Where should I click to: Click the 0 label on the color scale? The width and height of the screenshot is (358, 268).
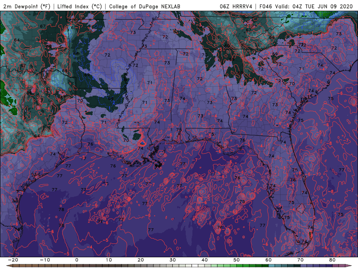pyautogui.click(x=77, y=260)
